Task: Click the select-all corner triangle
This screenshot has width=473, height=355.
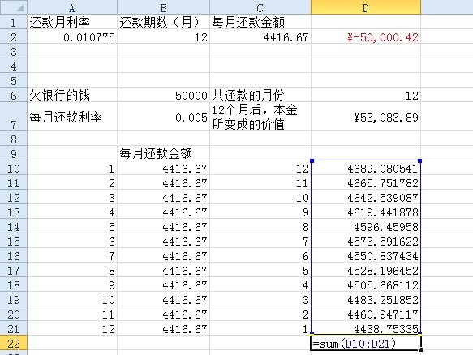Action: click(14, 7)
